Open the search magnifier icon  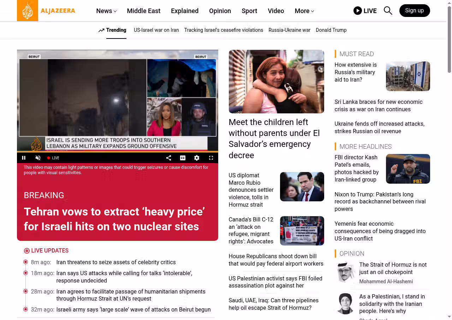tap(388, 11)
